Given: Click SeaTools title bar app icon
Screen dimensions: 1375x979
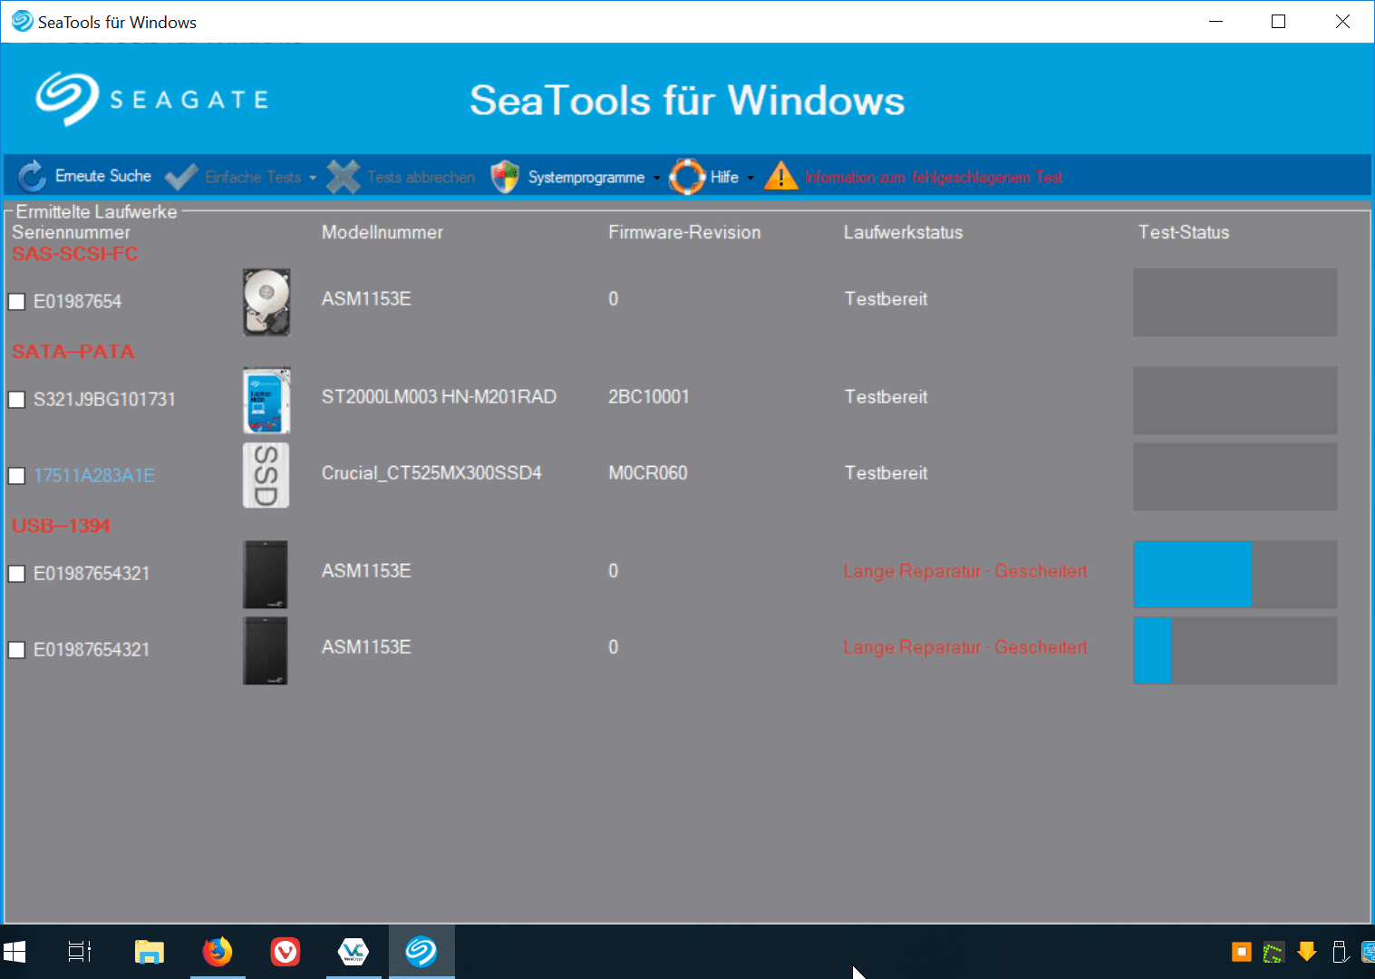Looking at the screenshot, I should tap(22, 21).
